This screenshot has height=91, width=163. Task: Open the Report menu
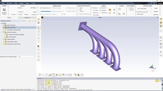pyautogui.click(x=28, y=3)
